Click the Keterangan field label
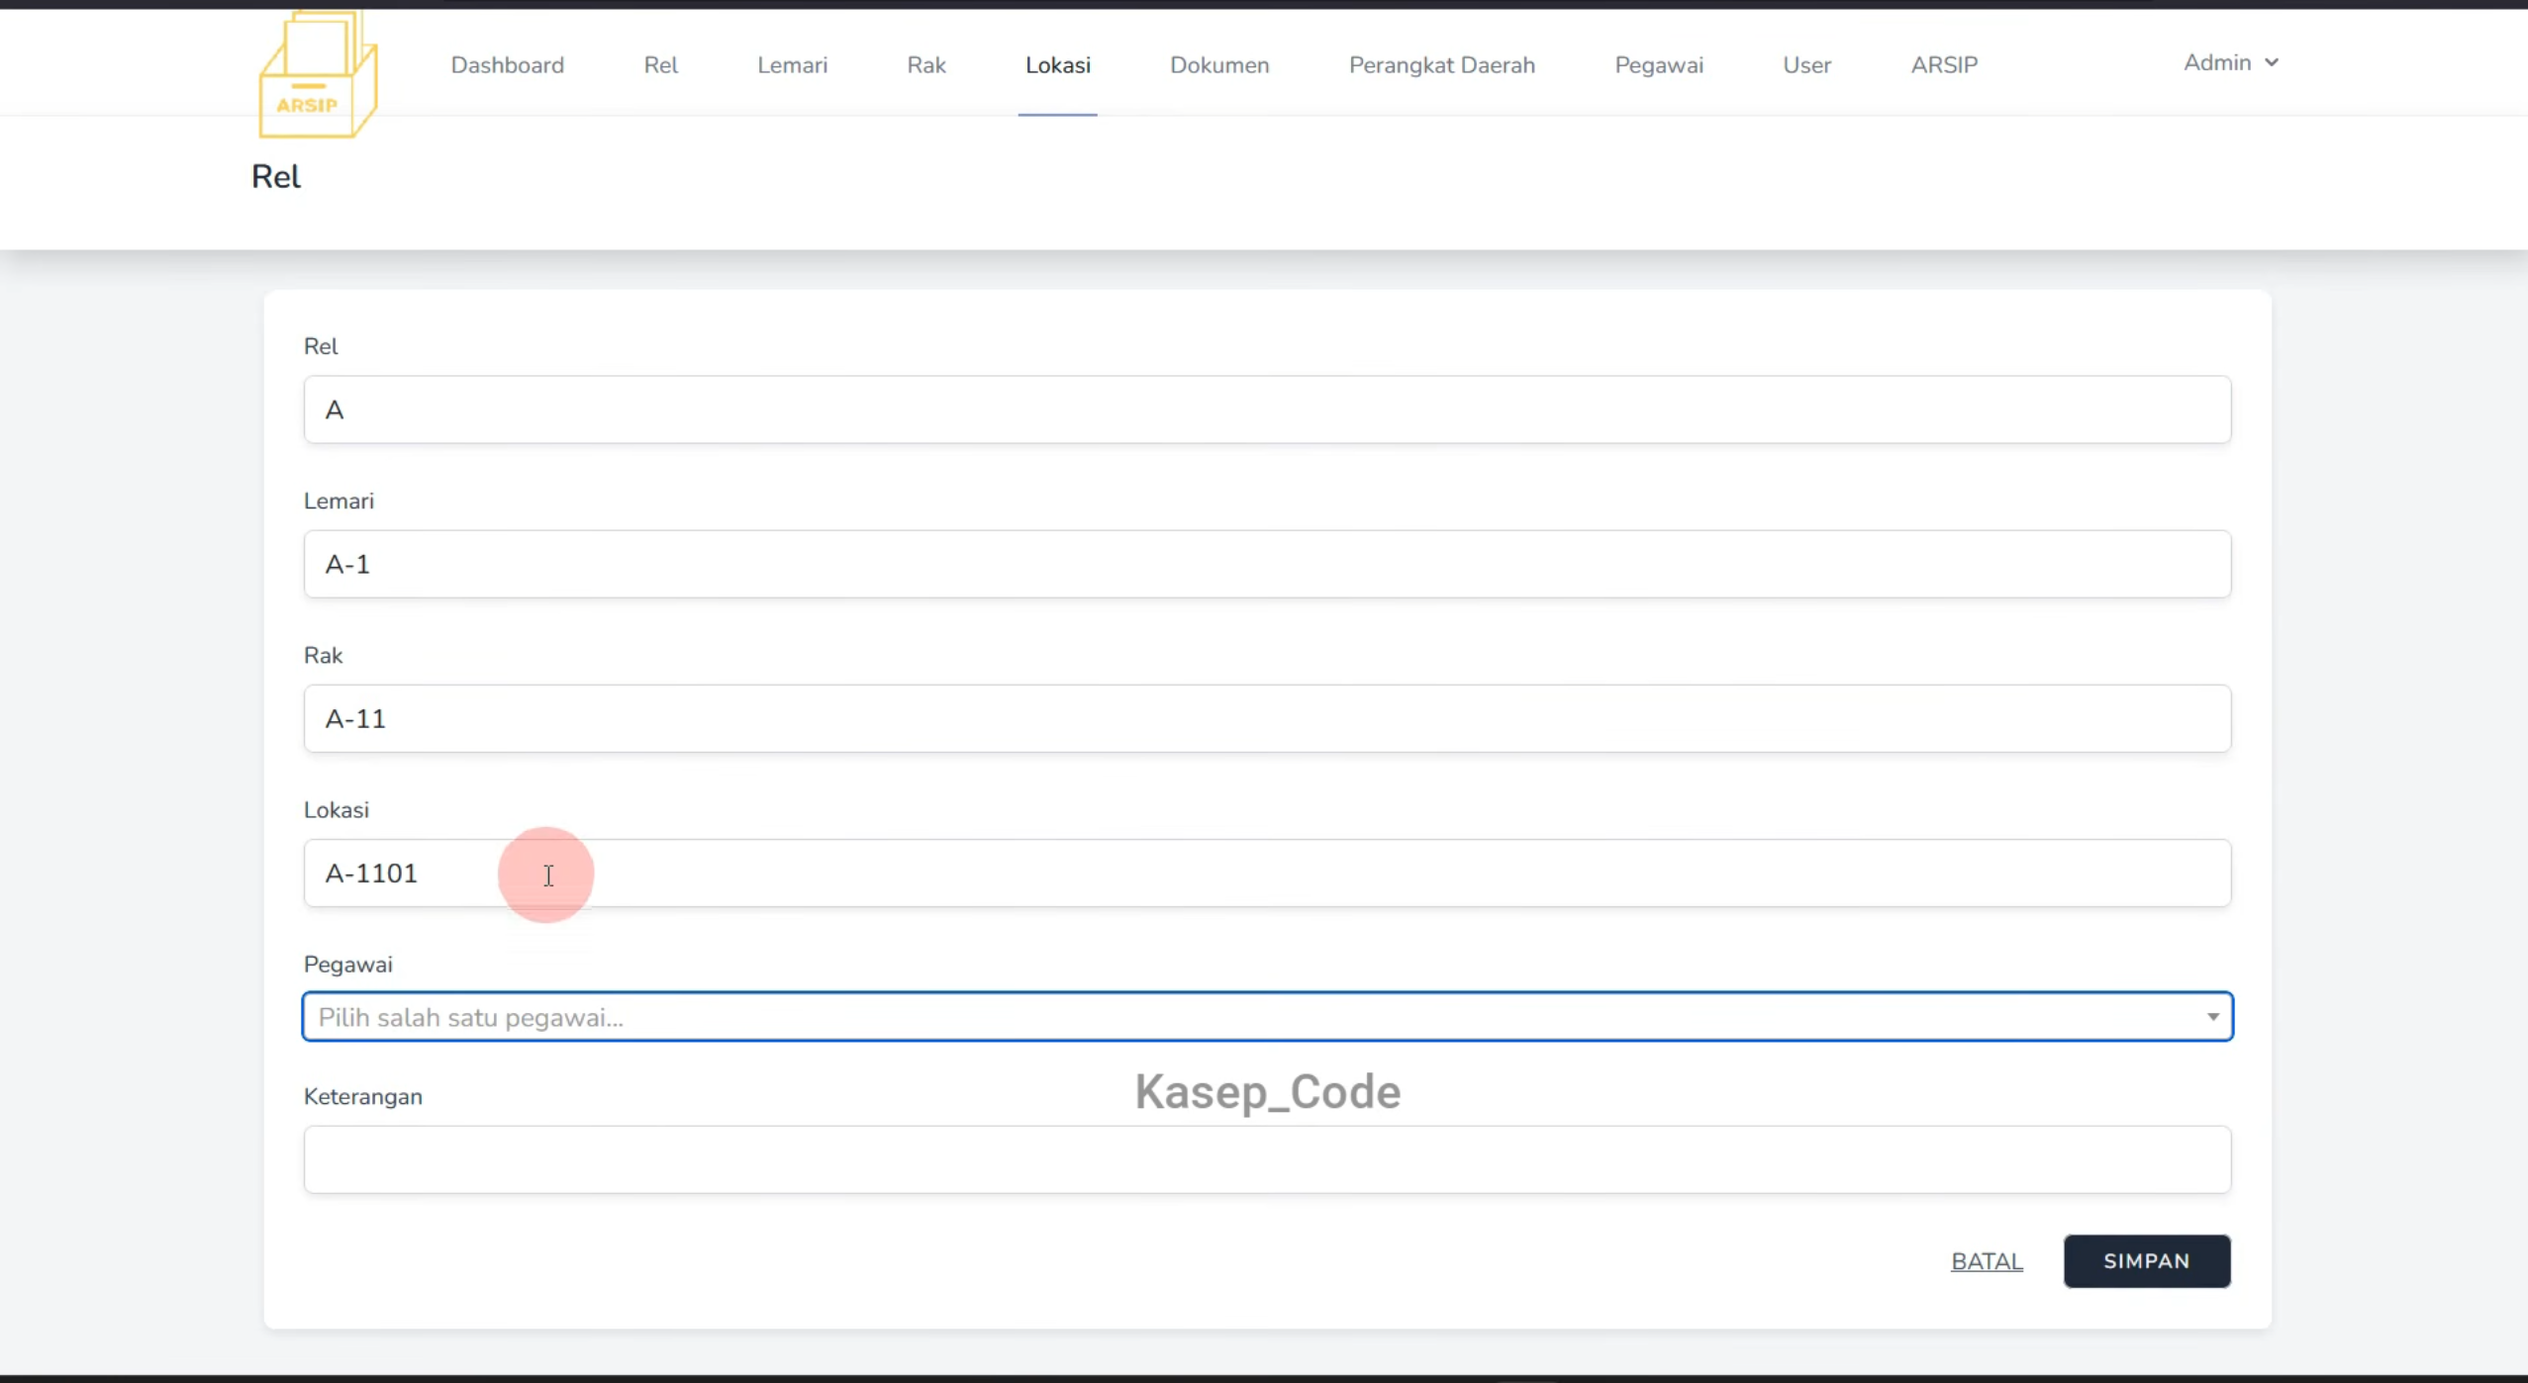Screen dimensions: 2528x1383 click(362, 1096)
